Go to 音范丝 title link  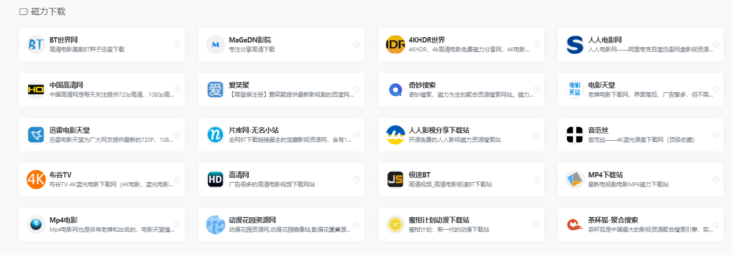pyautogui.click(x=598, y=130)
